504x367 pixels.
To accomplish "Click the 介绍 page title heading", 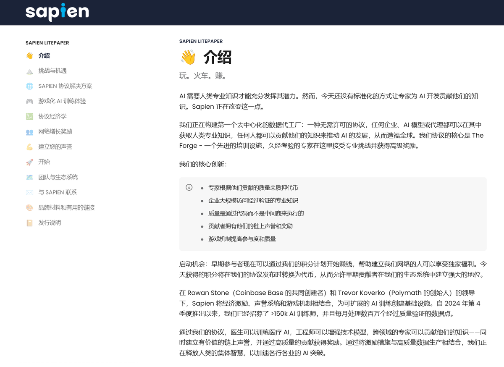I will pyautogui.click(x=218, y=57).
